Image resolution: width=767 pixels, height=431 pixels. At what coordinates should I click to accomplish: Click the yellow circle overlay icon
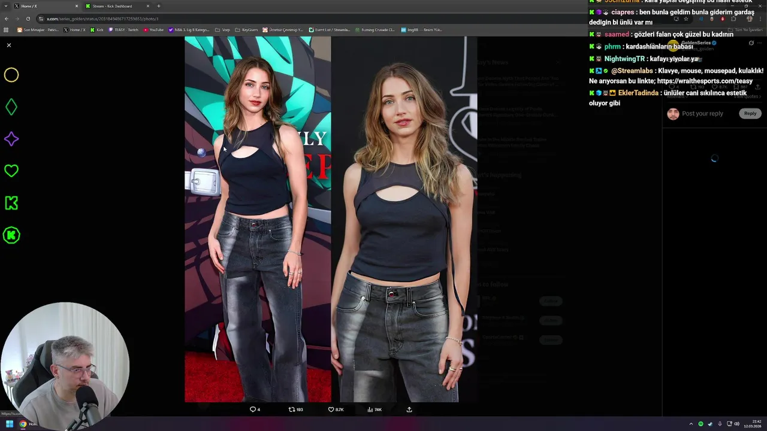(x=11, y=75)
